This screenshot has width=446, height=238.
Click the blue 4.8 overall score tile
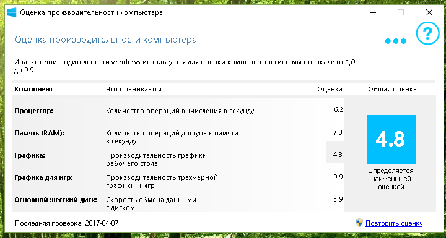[391, 140]
